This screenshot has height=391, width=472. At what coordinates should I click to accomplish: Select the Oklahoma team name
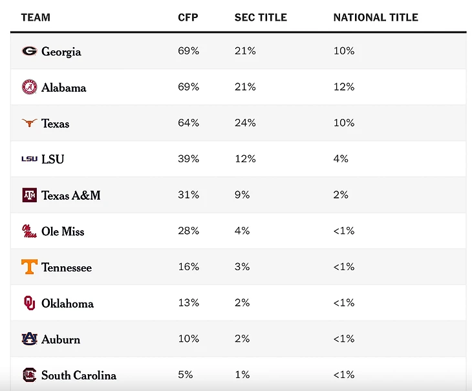tap(67, 303)
